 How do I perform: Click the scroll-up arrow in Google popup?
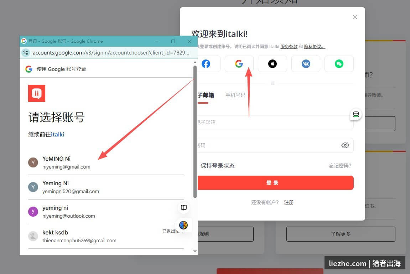click(x=195, y=62)
